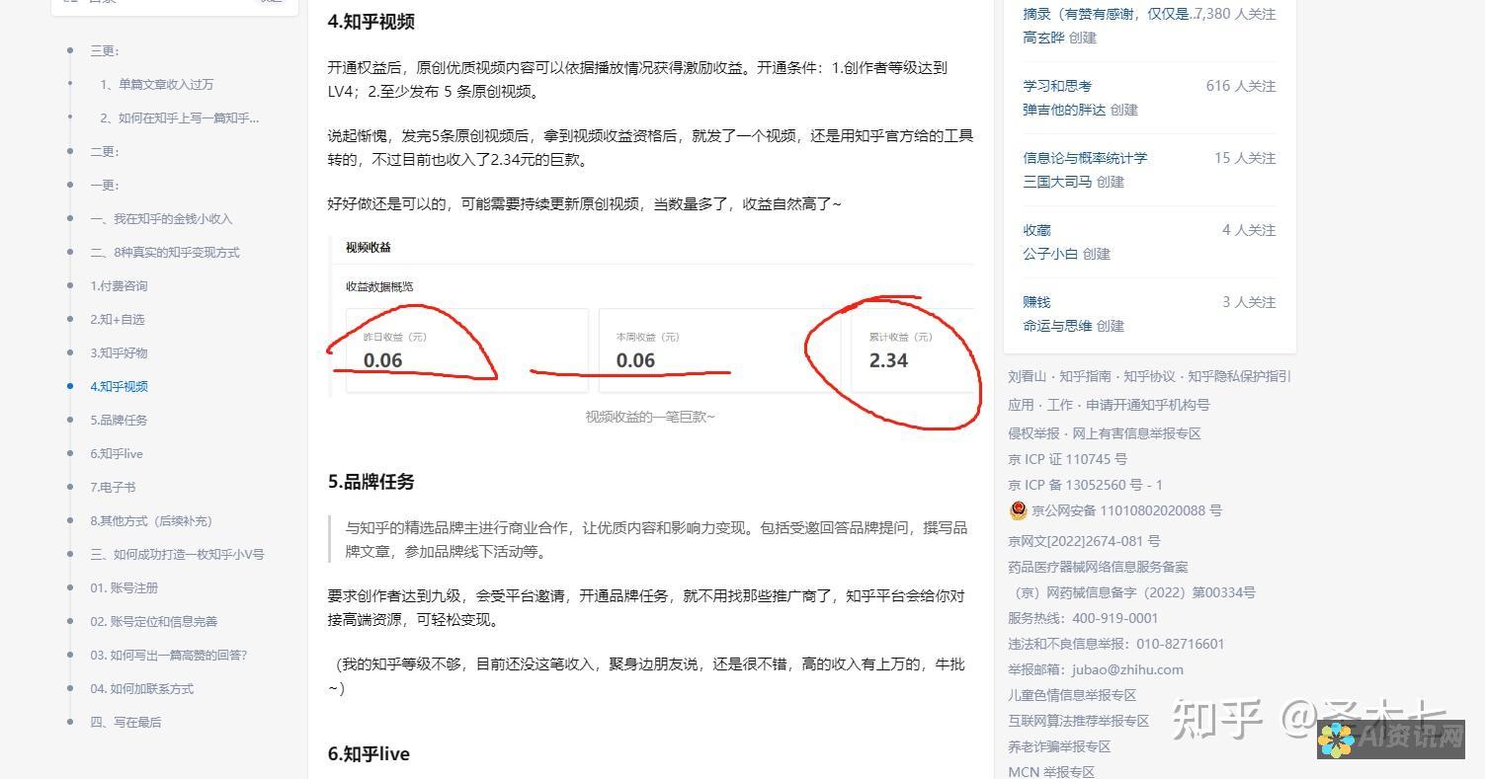
Task: Open the 收藏 collection link
Action: point(1036,230)
